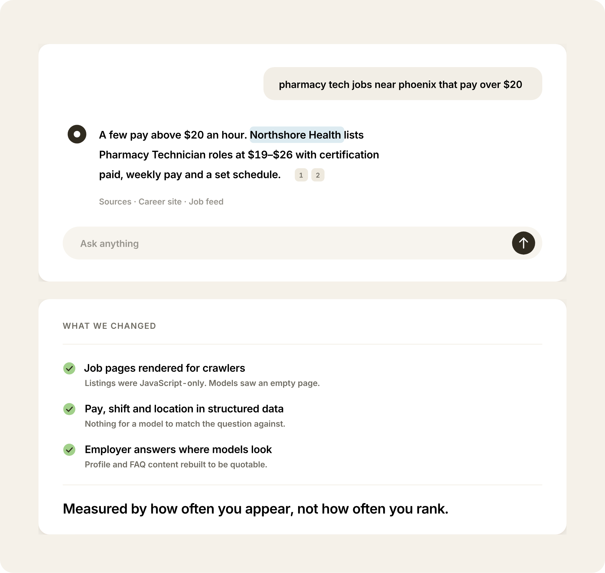Click Listings were JavaScript-only description text
Viewport: 605px width, 573px height.
[202, 383]
